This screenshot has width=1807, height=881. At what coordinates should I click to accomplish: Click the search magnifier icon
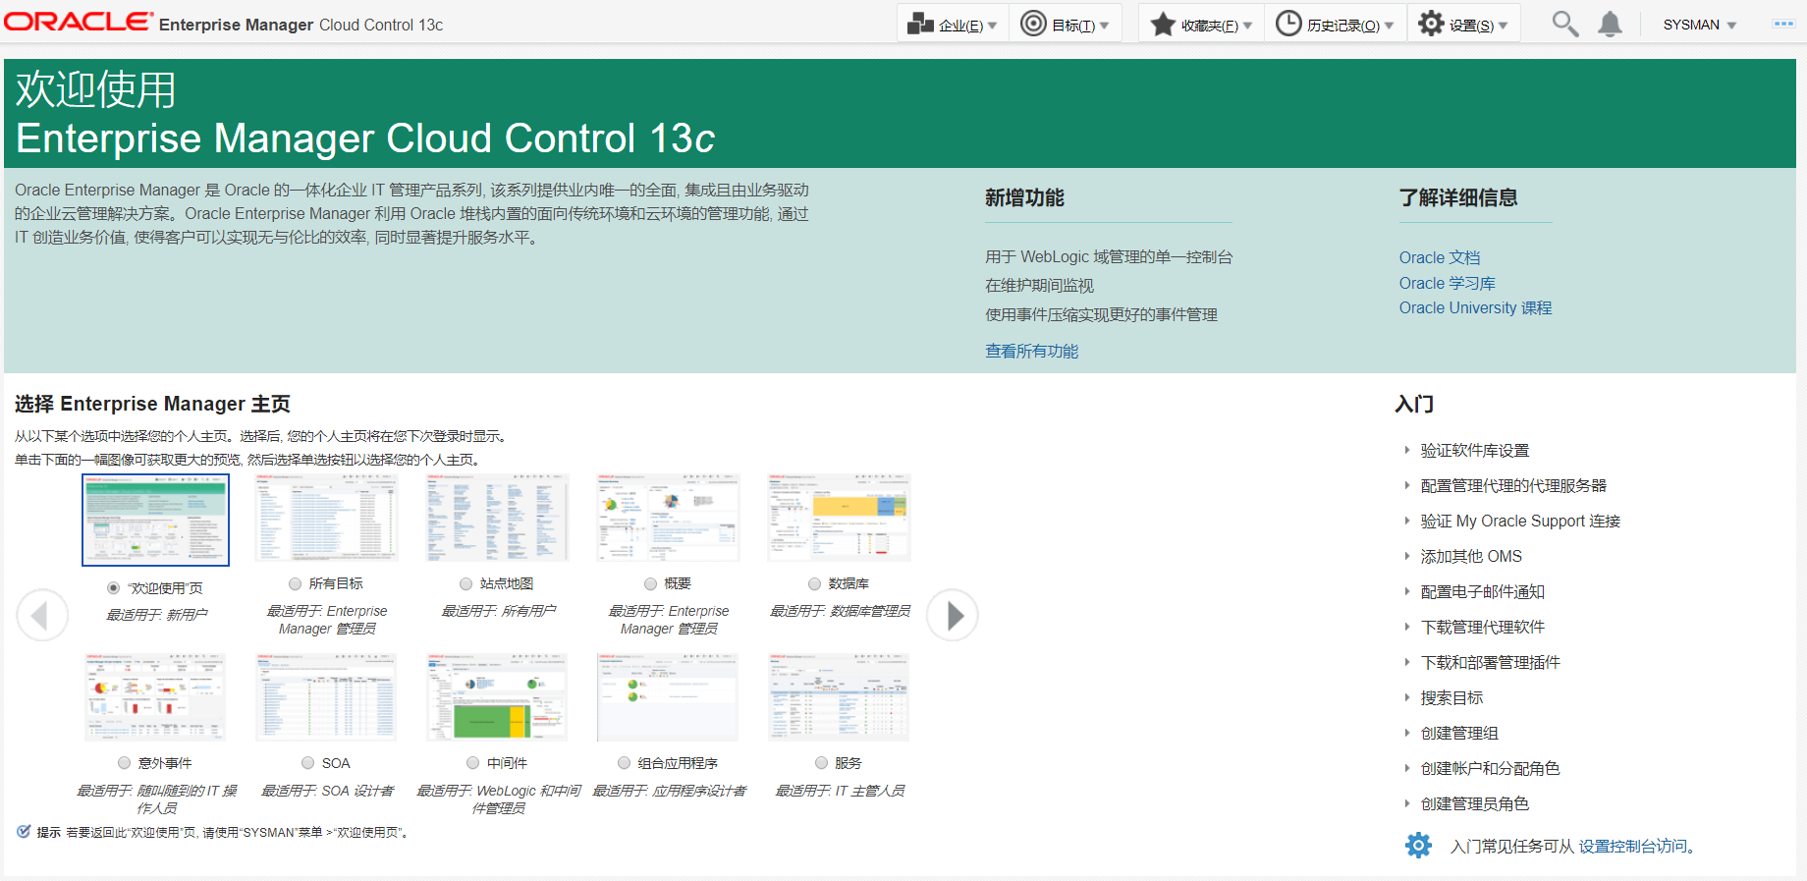pos(1564,24)
